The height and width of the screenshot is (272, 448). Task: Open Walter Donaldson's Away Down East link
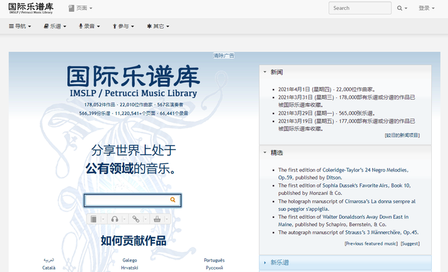(343, 220)
